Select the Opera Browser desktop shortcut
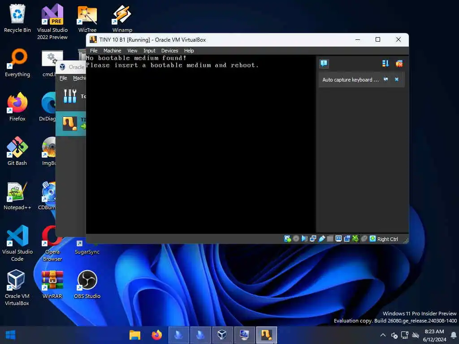The image size is (459, 344). (x=52, y=243)
